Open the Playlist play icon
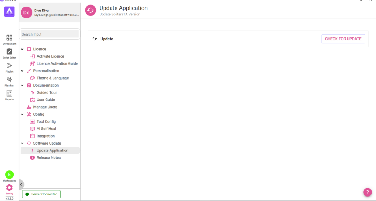 coord(9,66)
